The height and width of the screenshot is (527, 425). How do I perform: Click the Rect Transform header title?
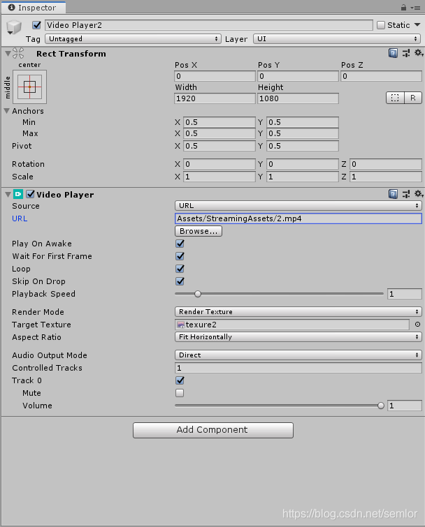click(71, 54)
